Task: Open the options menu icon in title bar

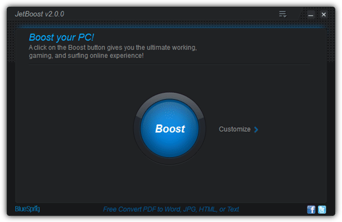Action: tap(283, 14)
